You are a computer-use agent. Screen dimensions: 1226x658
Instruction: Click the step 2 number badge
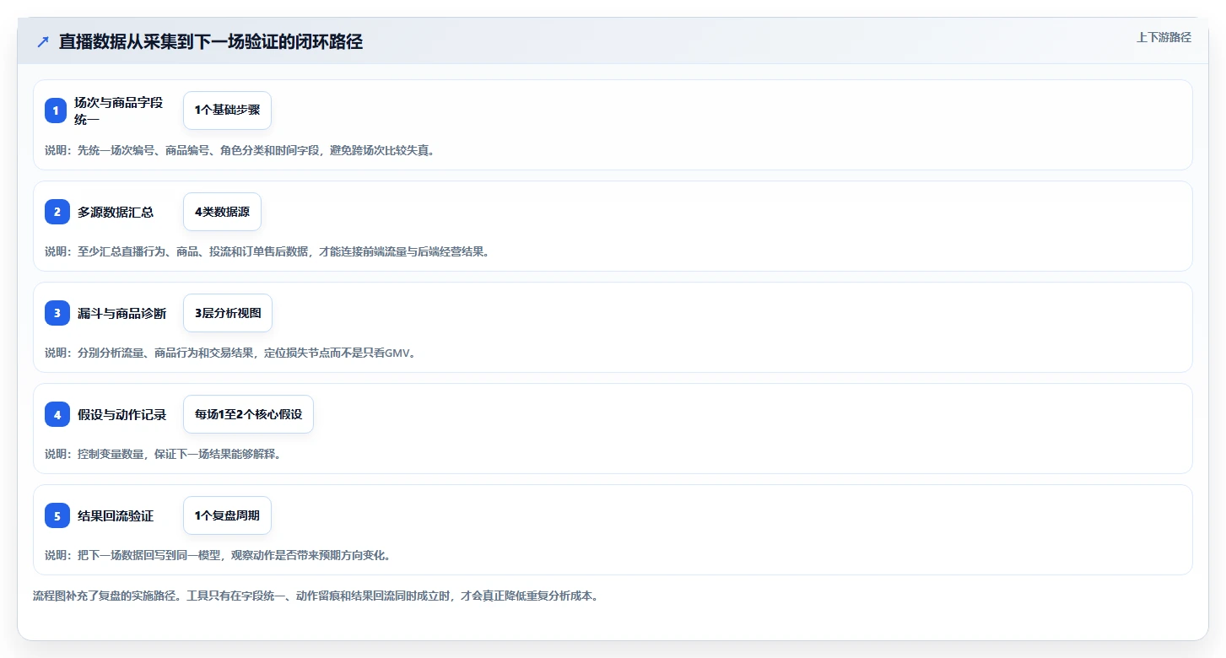click(x=57, y=212)
